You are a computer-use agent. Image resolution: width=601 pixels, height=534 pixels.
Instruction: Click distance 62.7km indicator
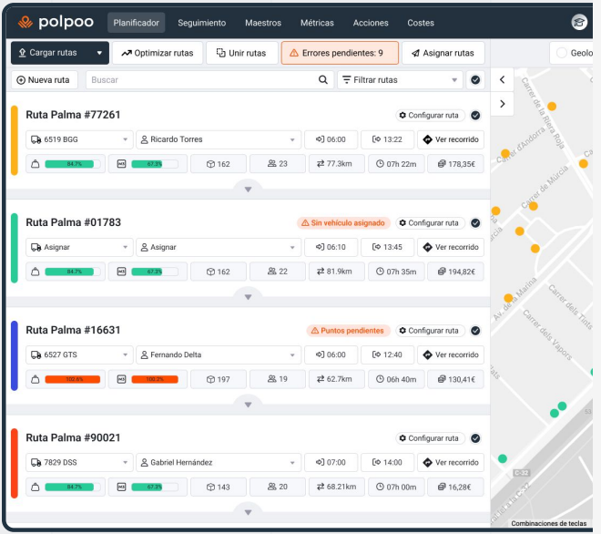337,379
